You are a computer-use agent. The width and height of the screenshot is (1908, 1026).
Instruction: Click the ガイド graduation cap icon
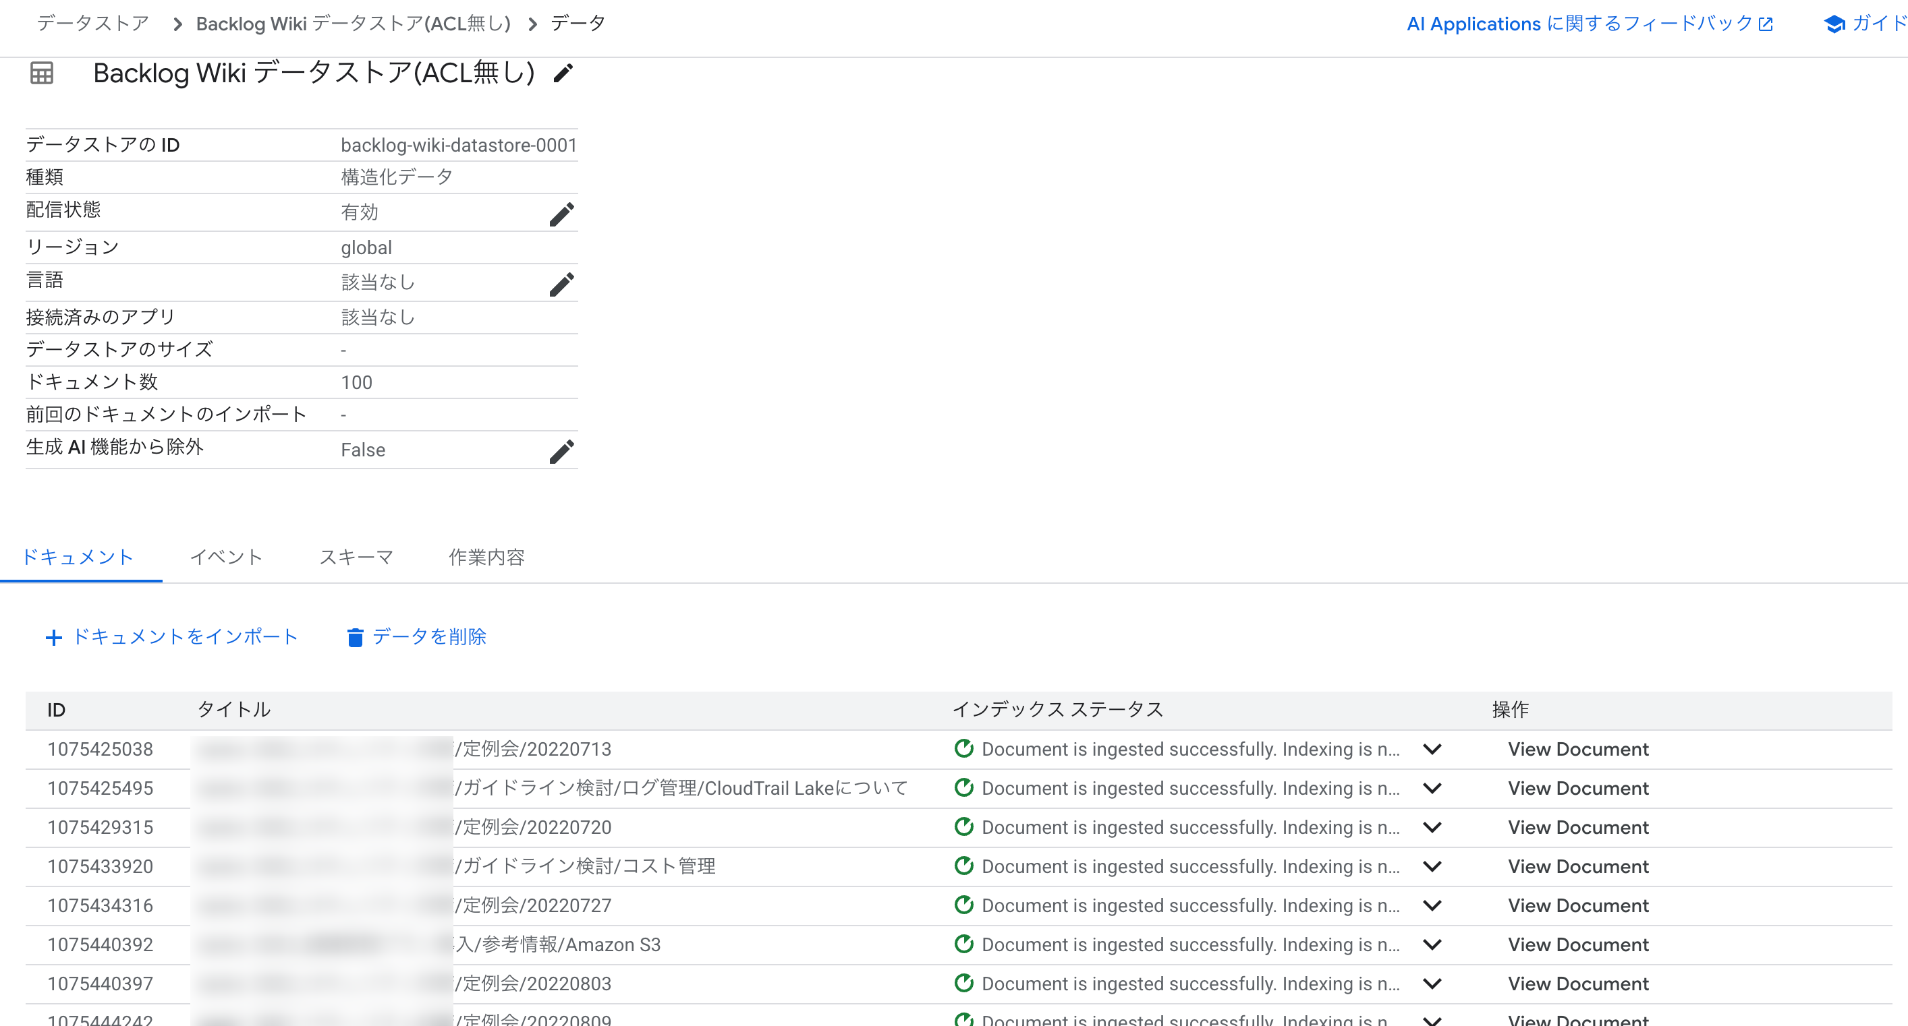(1834, 23)
